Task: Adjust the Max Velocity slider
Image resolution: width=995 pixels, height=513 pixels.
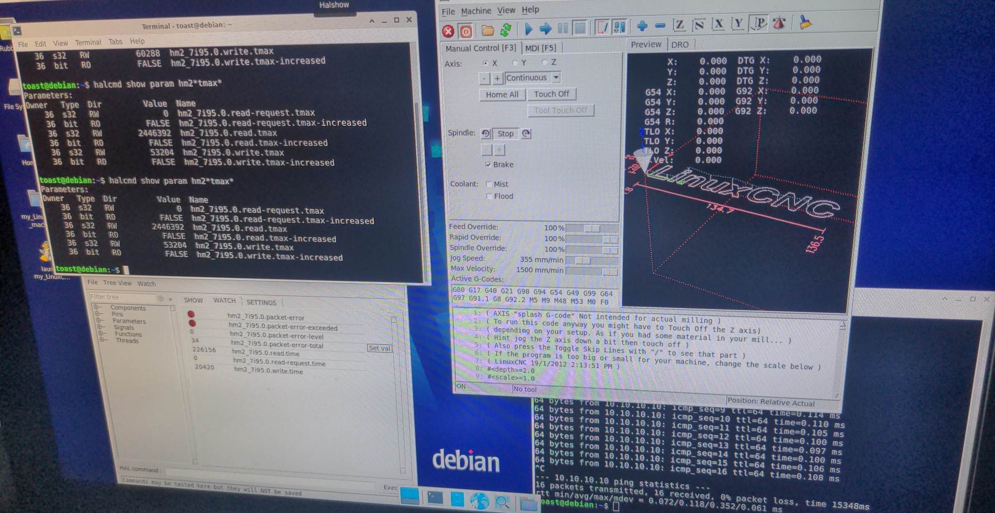Action: (592, 271)
